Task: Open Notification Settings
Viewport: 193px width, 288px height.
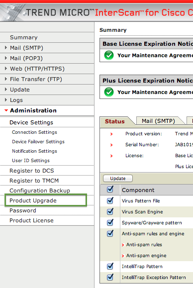Action: click(34, 151)
